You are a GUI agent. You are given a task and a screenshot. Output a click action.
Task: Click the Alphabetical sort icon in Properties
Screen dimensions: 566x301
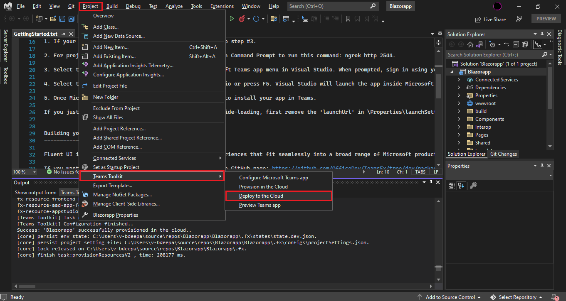click(461, 186)
